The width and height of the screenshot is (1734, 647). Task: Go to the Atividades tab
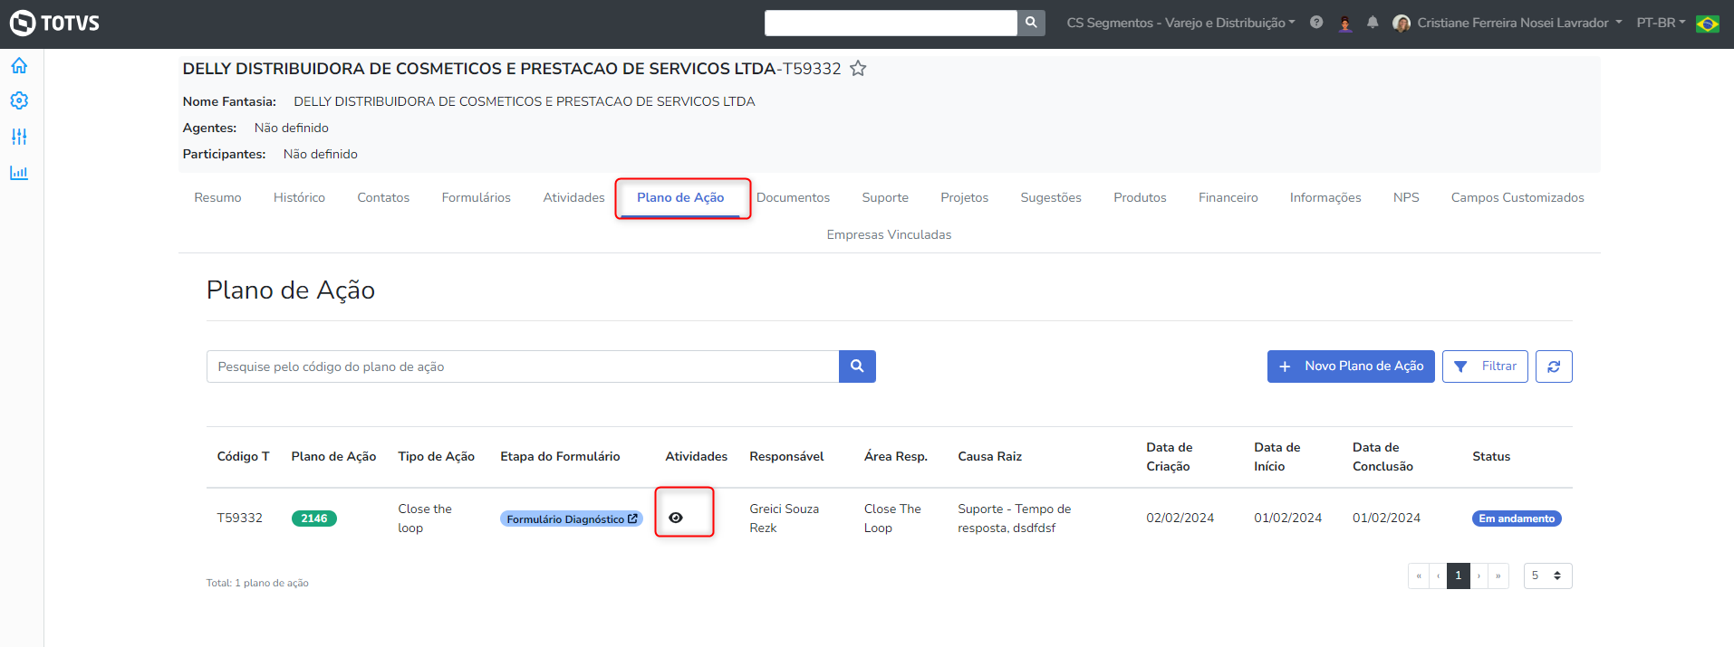(x=573, y=197)
